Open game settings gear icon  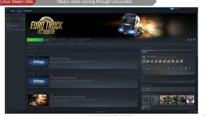pyautogui.click(x=188, y=40)
